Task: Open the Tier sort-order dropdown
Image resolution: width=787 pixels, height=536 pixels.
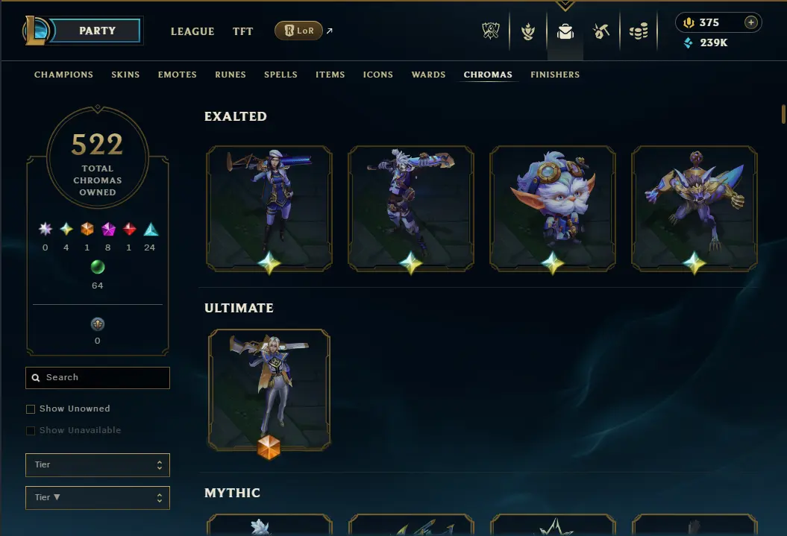Action: pos(98,497)
